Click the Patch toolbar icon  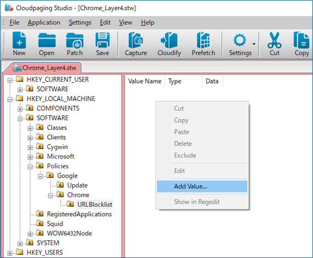coord(75,44)
